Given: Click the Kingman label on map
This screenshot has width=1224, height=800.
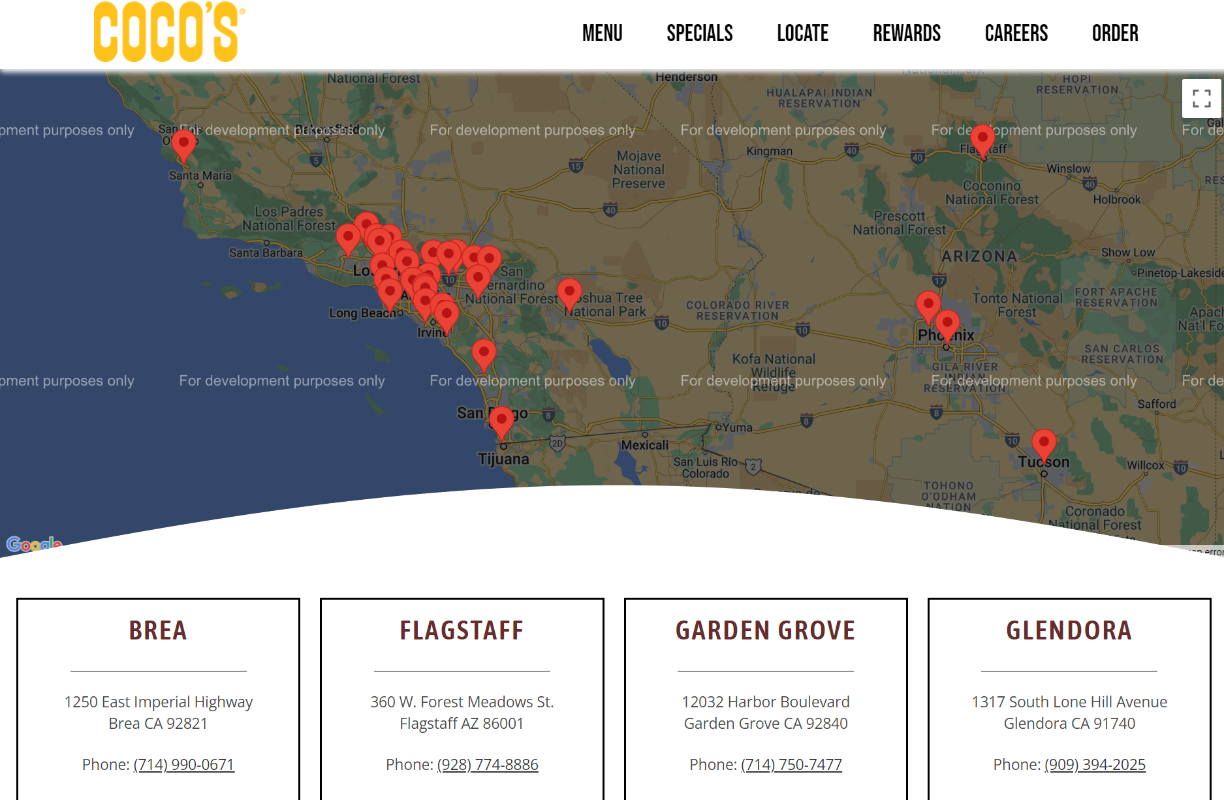Looking at the screenshot, I should pyautogui.click(x=769, y=151).
